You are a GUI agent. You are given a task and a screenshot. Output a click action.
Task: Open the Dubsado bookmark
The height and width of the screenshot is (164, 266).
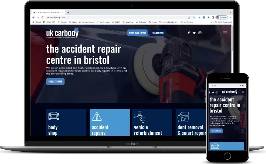click(x=141, y=22)
